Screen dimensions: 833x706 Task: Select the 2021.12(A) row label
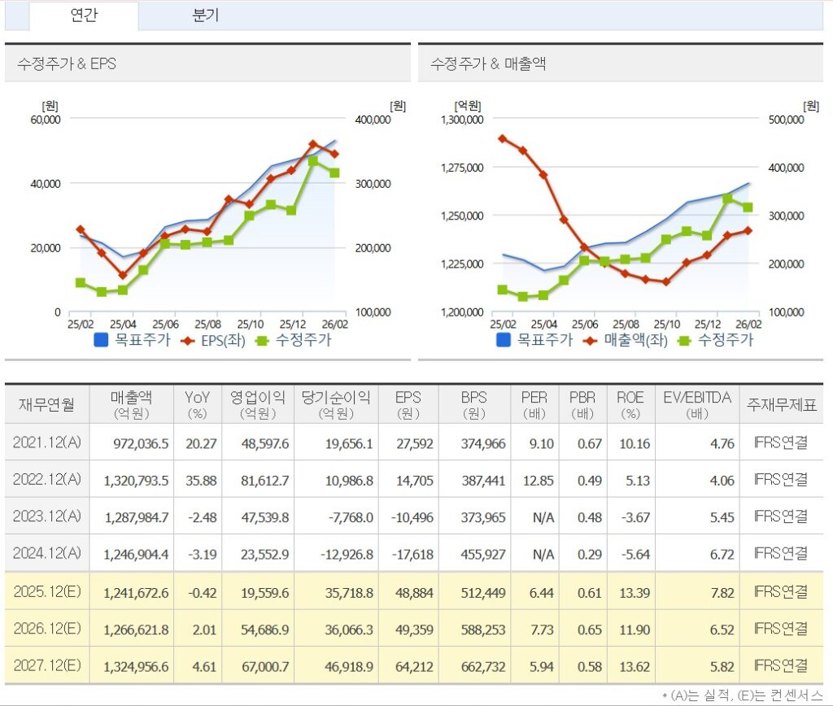coord(47,442)
